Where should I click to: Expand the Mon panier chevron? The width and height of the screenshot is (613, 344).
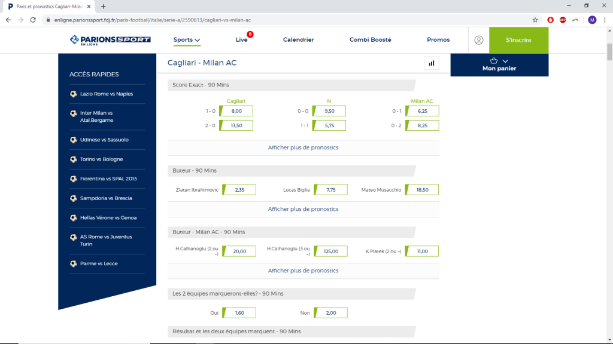tap(505, 61)
